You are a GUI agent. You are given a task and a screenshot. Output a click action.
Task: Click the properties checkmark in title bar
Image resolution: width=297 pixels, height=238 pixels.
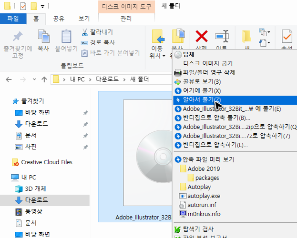click(23, 6)
